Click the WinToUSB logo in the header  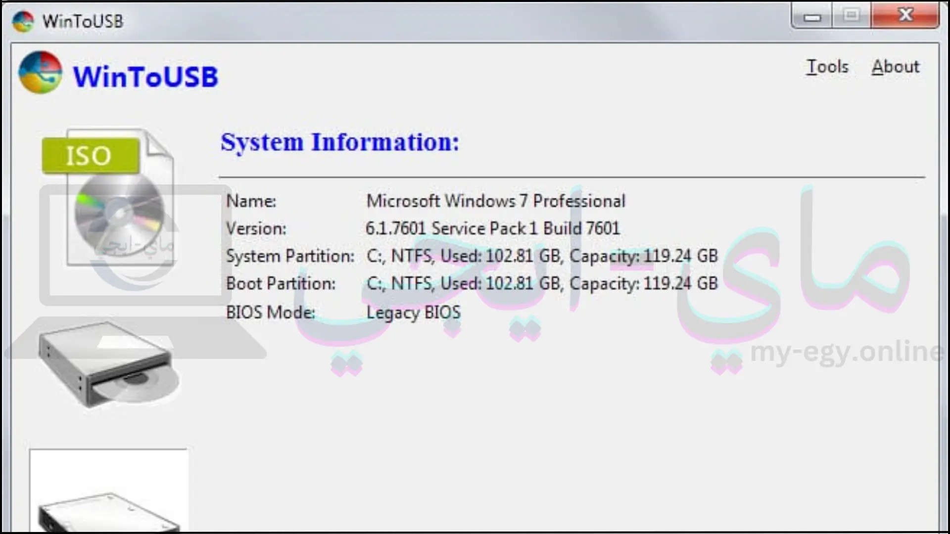(41, 73)
